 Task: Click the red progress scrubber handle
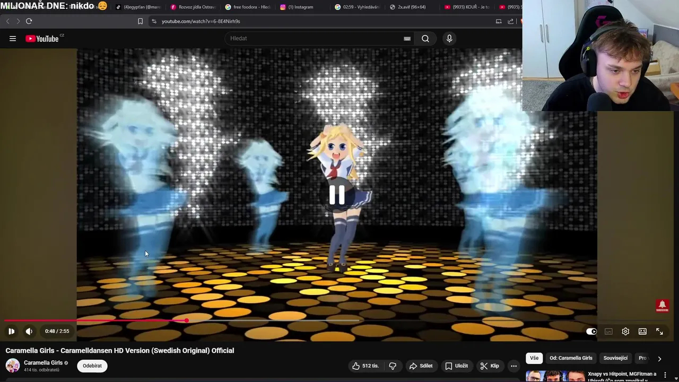[x=187, y=320]
